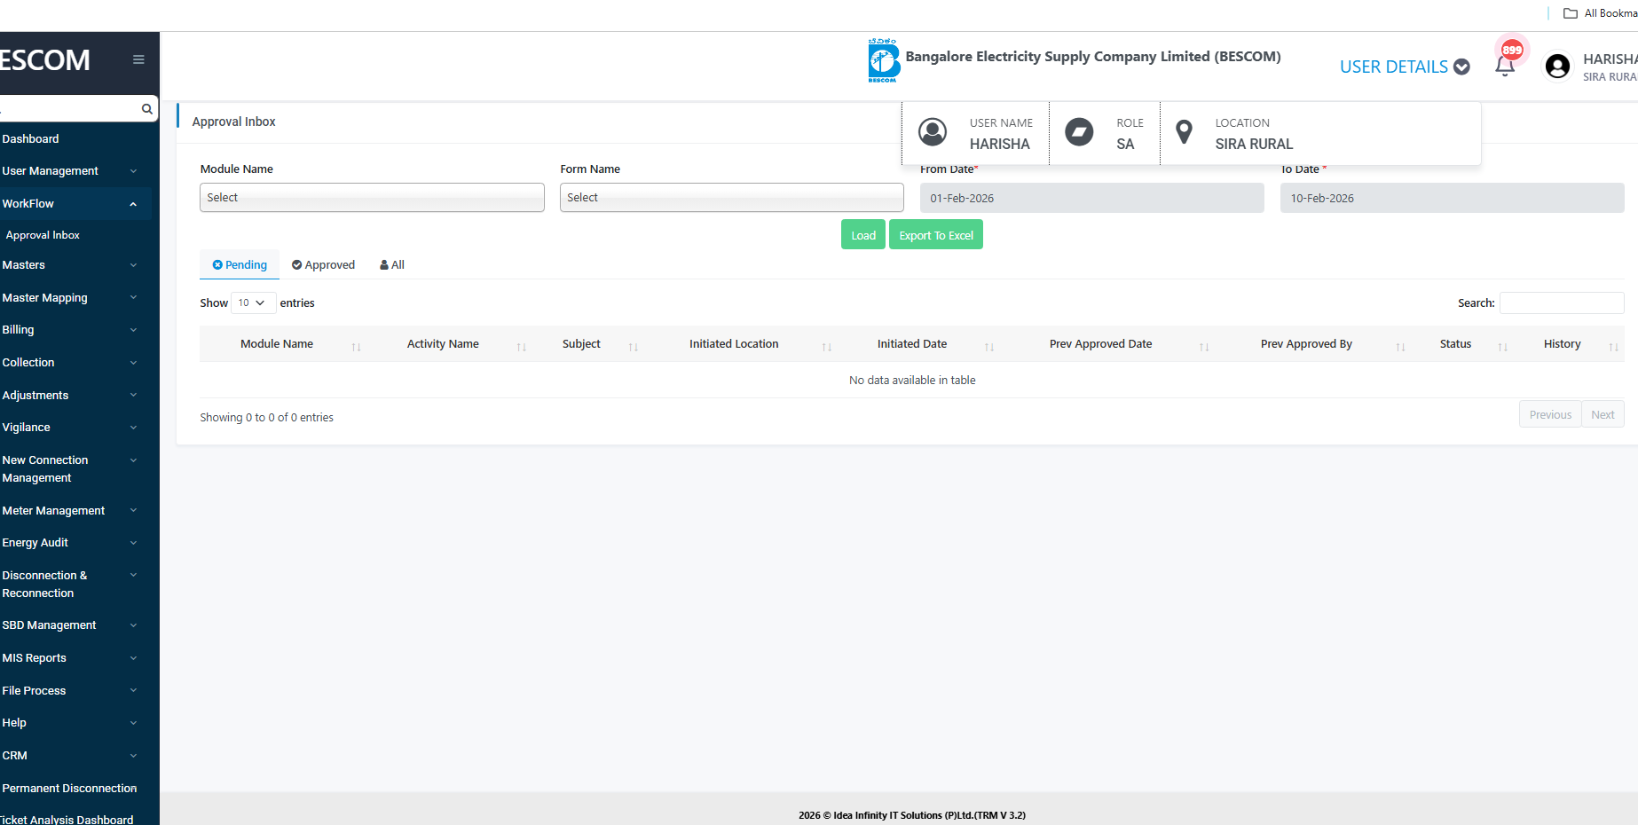Switch to the Pending tab
The image size is (1638, 825).
point(240,265)
